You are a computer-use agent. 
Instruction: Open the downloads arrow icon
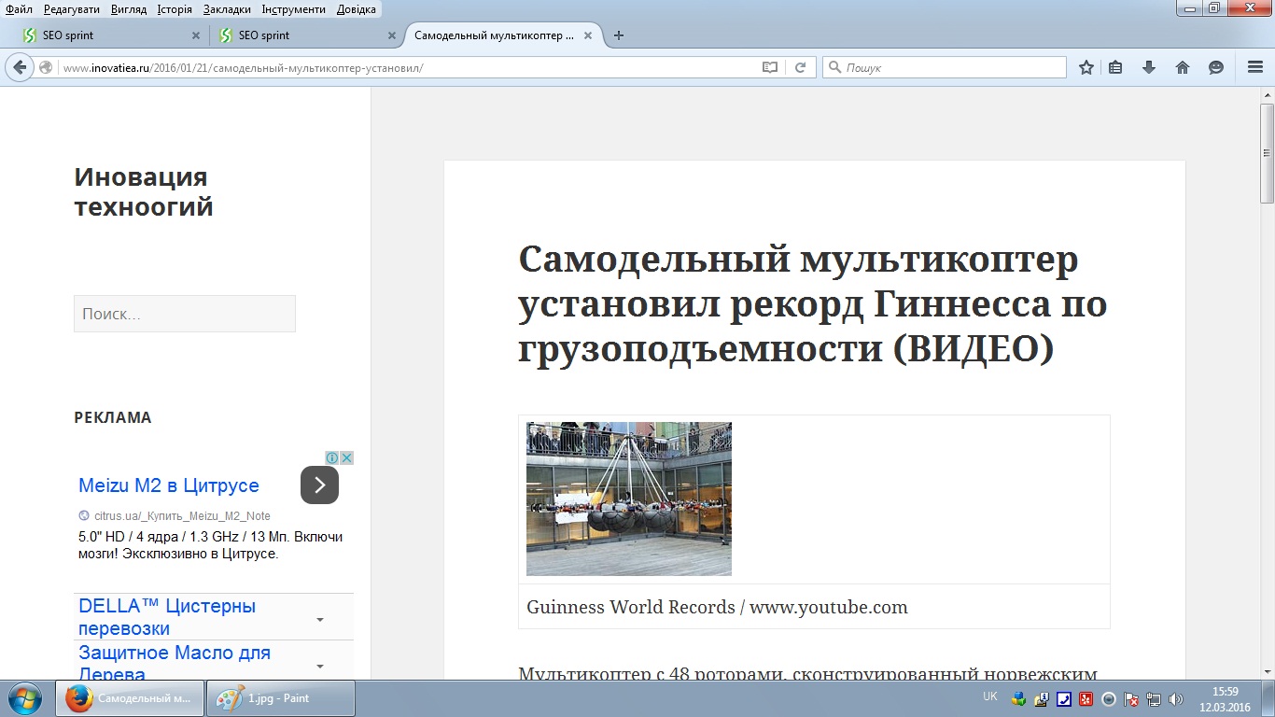point(1149,67)
